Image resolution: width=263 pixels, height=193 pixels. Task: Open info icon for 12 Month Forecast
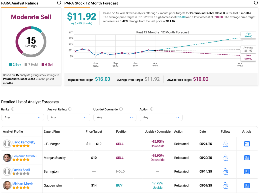point(256,3)
